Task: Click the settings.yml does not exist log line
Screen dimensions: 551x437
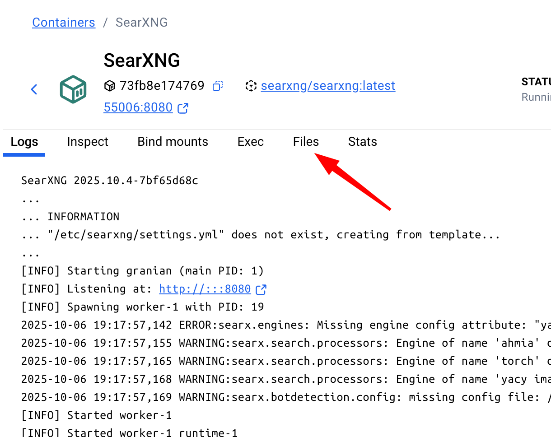Action: pyautogui.click(x=261, y=235)
